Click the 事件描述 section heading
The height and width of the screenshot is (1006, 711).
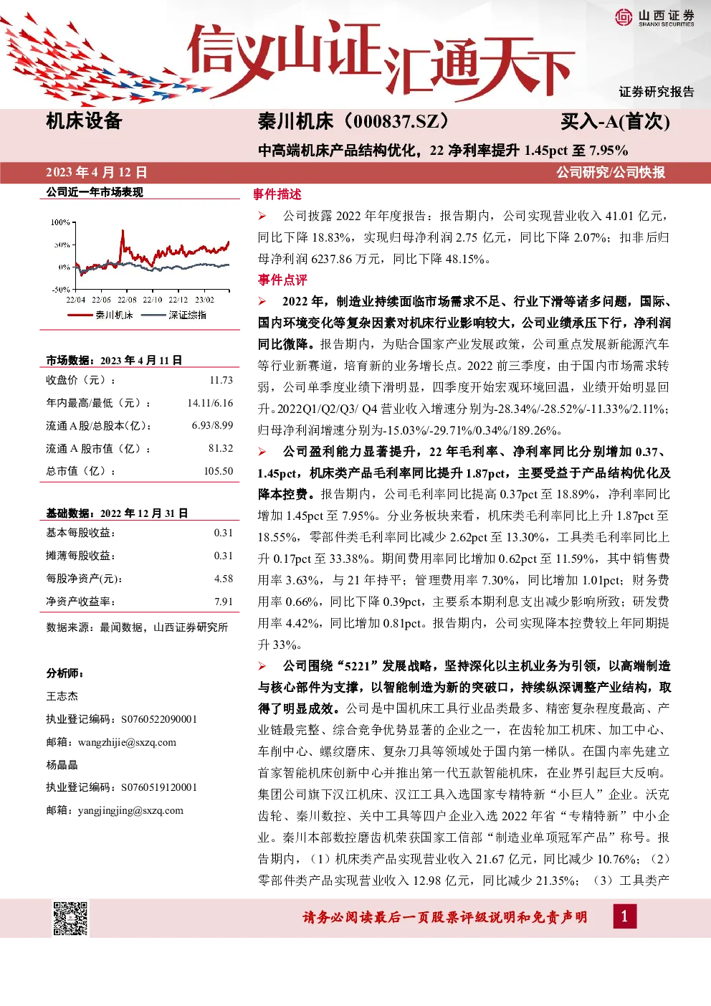(x=277, y=194)
